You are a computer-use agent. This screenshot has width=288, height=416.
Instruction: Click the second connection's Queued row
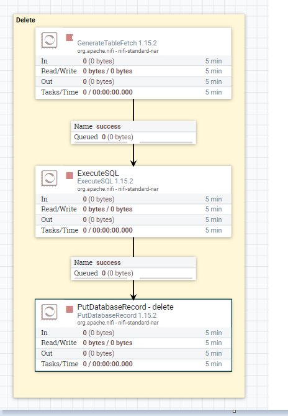(133, 273)
